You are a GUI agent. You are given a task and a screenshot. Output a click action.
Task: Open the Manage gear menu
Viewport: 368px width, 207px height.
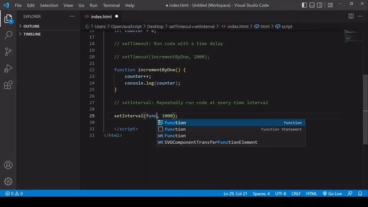tap(8, 182)
